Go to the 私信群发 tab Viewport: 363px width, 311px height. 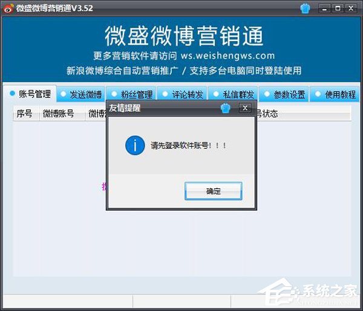(234, 94)
